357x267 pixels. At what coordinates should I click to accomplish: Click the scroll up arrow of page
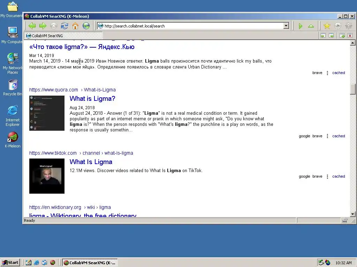[353, 43]
